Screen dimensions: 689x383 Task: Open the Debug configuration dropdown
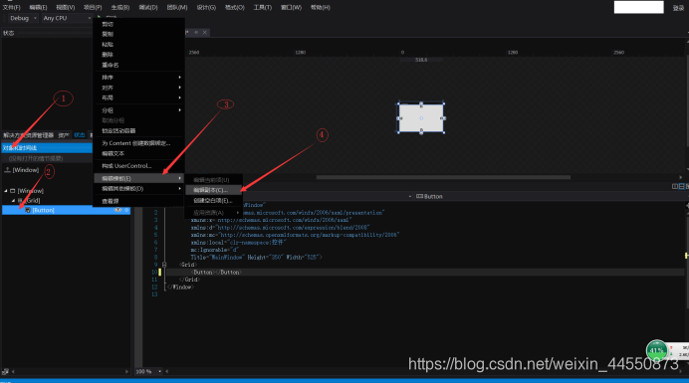(x=23, y=18)
